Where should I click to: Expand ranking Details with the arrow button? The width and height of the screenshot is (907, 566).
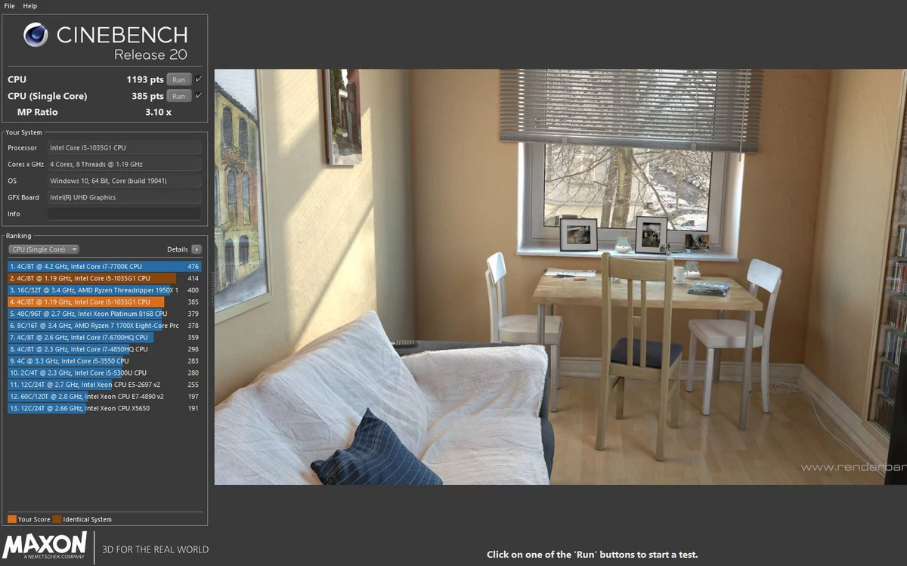(x=197, y=249)
